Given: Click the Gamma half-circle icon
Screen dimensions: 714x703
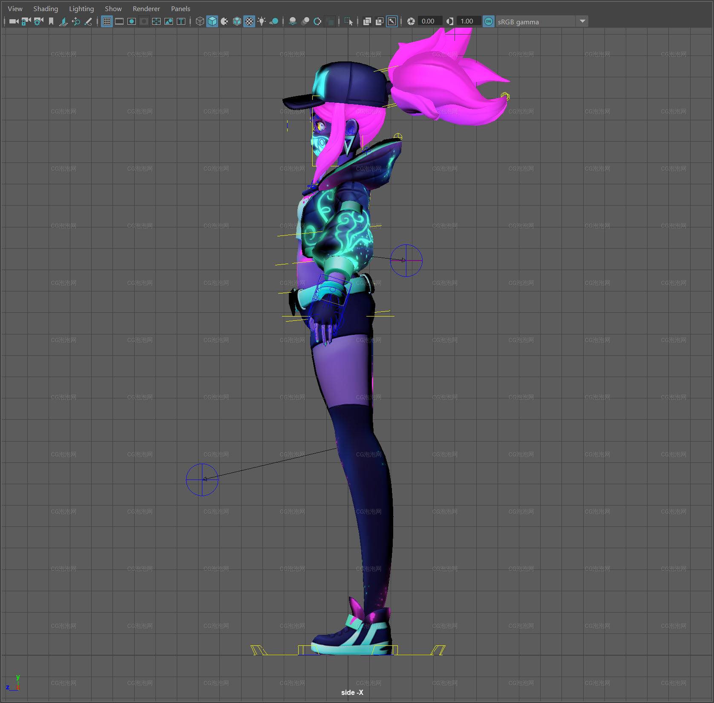Looking at the screenshot, I should tap(450, 21).
